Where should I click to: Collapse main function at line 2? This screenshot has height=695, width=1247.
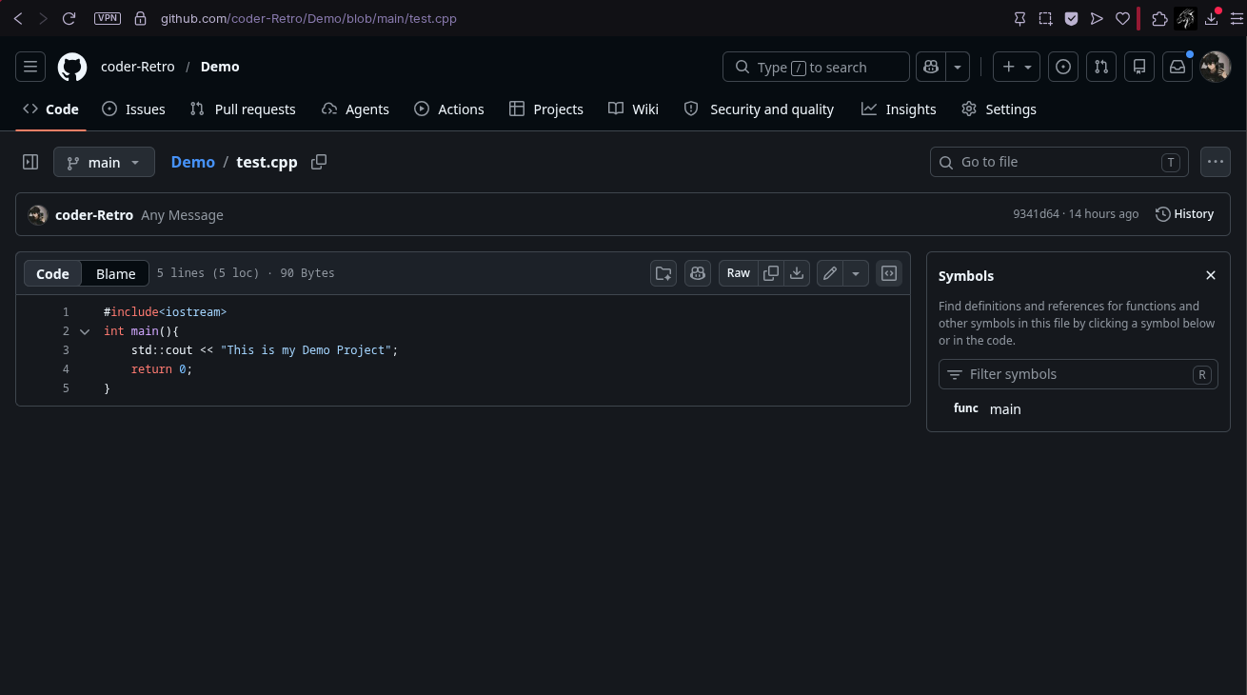pyautogui.click(x=85, y=331)
